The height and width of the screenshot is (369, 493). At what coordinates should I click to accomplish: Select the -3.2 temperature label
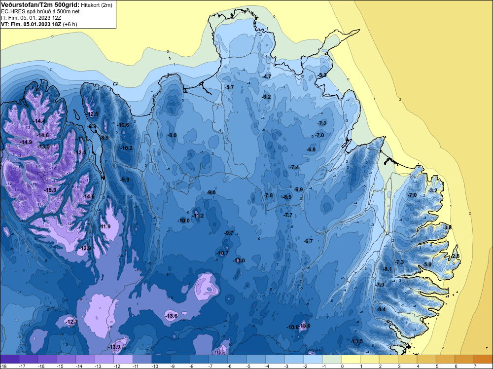pos(433,190)
